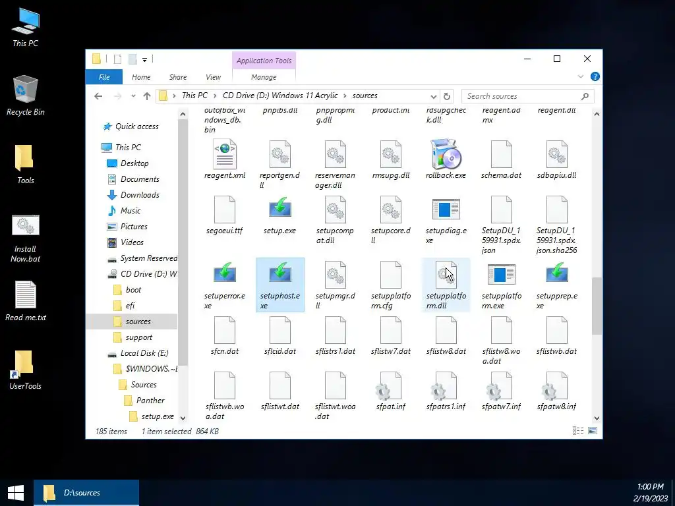Select the reportgen.dll file
Screen dimensions: 675x506
click(279, 164)
